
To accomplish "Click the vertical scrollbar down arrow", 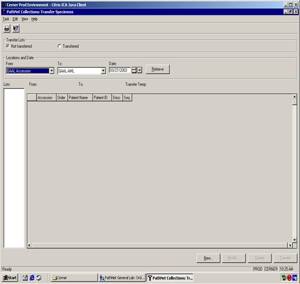I will click(294, 240).
